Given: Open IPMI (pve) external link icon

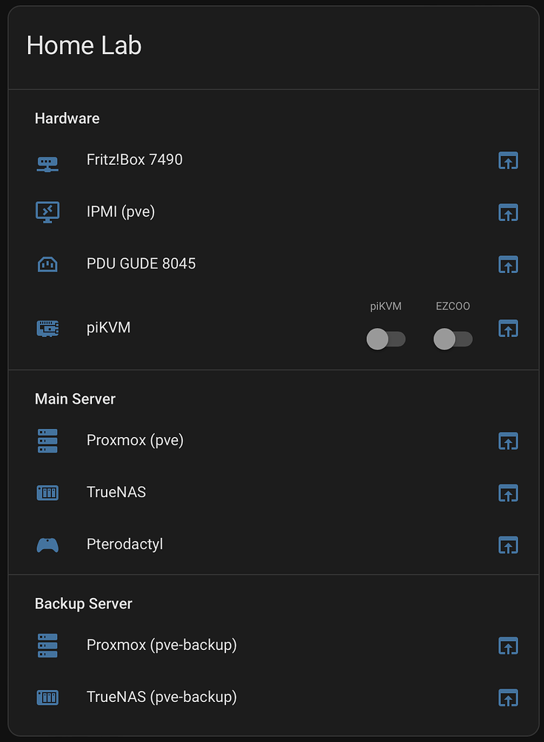Looking at the screenshot, I should tap(508, 212).
